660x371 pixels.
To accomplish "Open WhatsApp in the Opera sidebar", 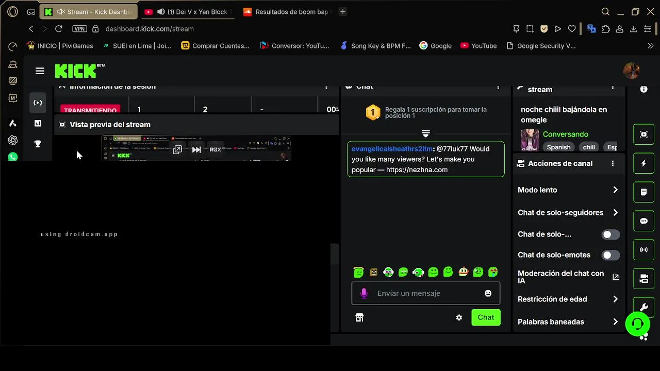I will pos(13,157).
